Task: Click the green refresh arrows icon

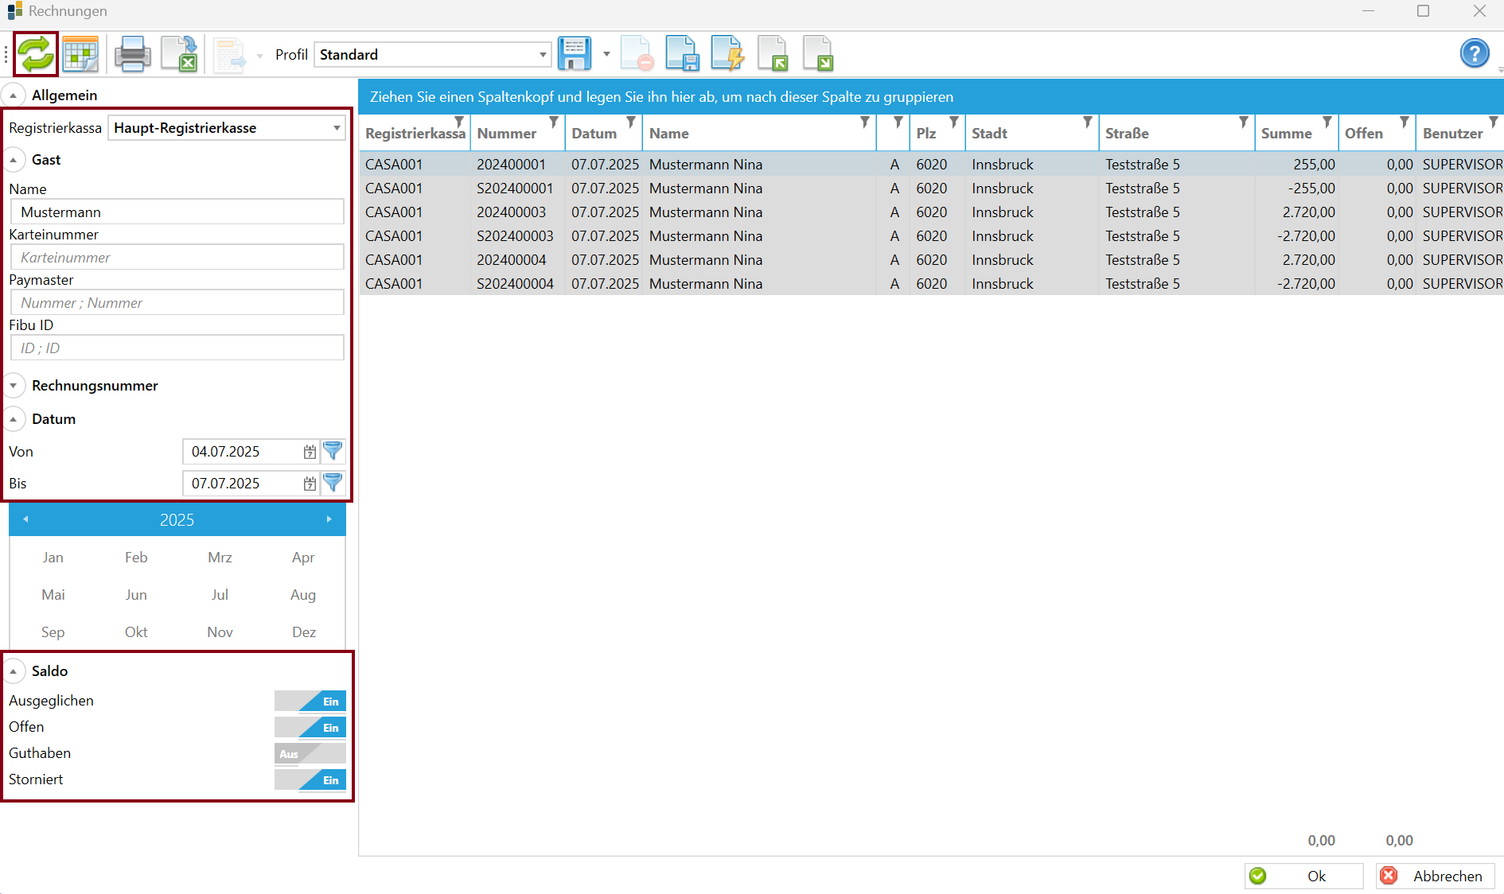Action: click(36, 54)
